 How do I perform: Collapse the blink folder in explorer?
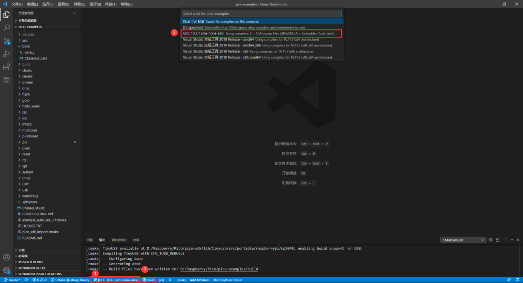coord(26,46)
